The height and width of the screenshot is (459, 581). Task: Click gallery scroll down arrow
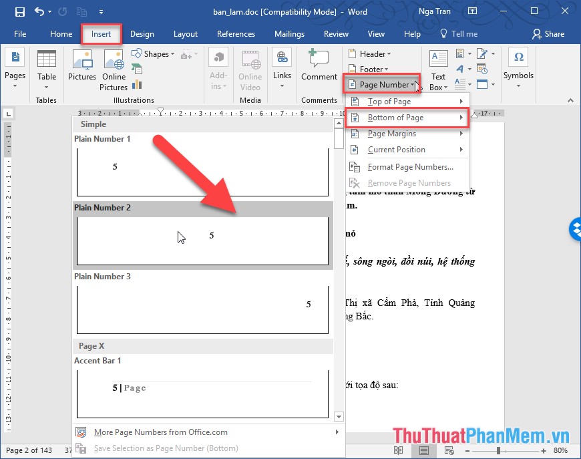click(339, 417)
